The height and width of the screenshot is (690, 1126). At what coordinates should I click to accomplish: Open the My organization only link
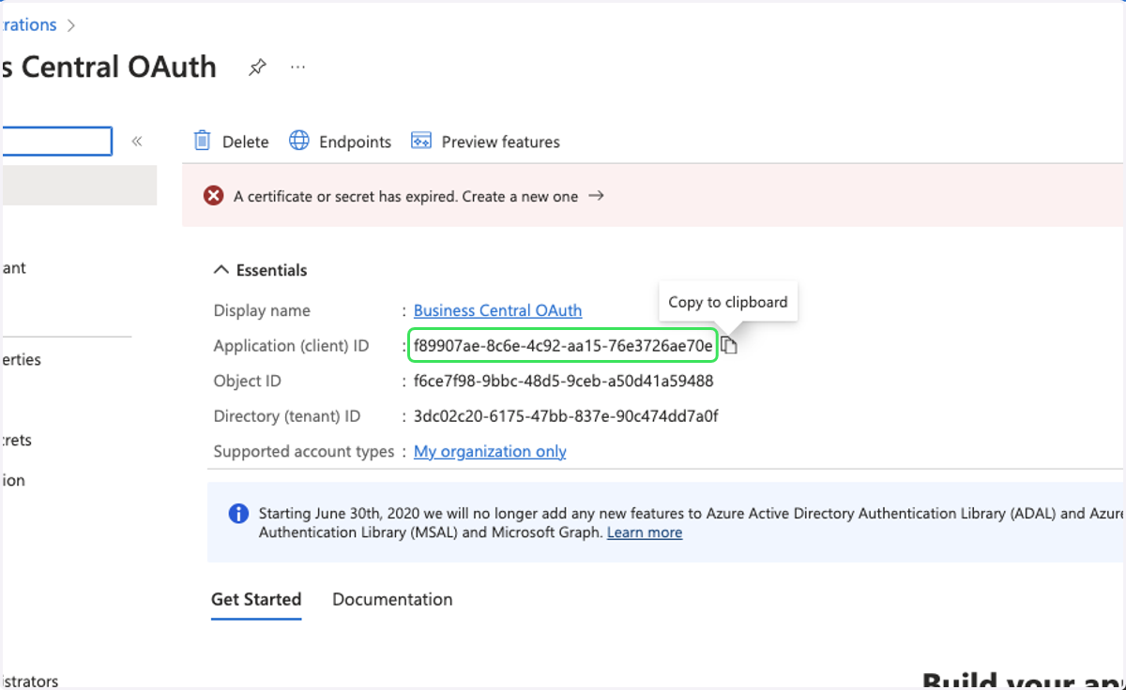[490, 451]
